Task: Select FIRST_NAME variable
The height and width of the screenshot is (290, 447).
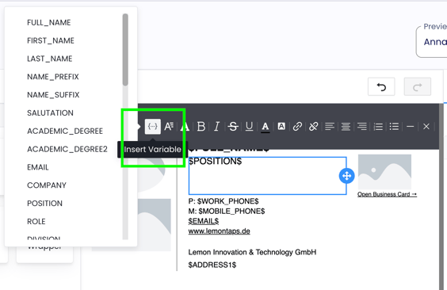Action: 51,40
